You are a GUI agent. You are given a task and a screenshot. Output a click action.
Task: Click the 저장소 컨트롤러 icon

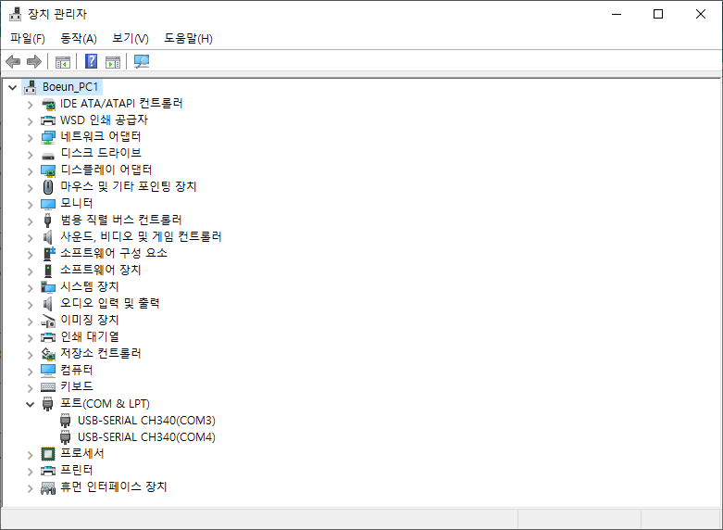coord(48,354)
